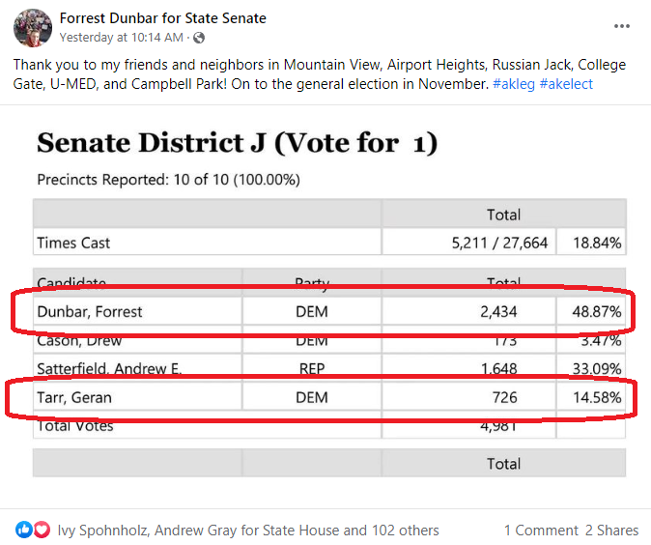Image resolution: width=651 pixels, height=545 pixels.
Task: Click the Satterfield, Andrew E. row
Action: coord(329,368)
